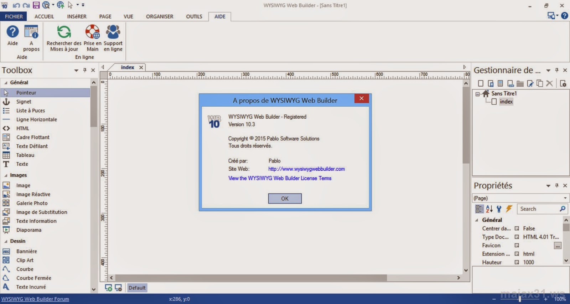Screen dimensions: 570x304
Task: Pin the Propriétés panel
Action: (x=557, y=186)
